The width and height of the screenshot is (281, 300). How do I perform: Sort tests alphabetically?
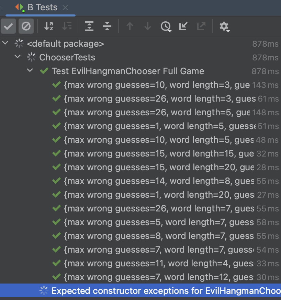(x=49, y=26)
